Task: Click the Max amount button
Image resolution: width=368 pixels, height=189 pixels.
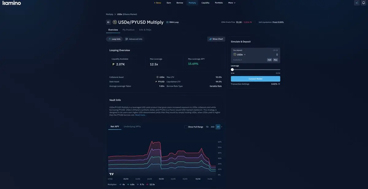Action: [275, 60]
